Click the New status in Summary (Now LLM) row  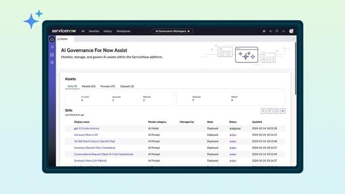pos(233,135)
